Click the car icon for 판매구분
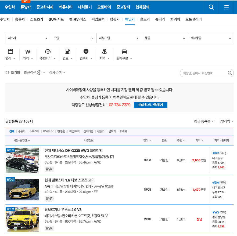Screen dimensions: 237x236 (x=124, y=52)
